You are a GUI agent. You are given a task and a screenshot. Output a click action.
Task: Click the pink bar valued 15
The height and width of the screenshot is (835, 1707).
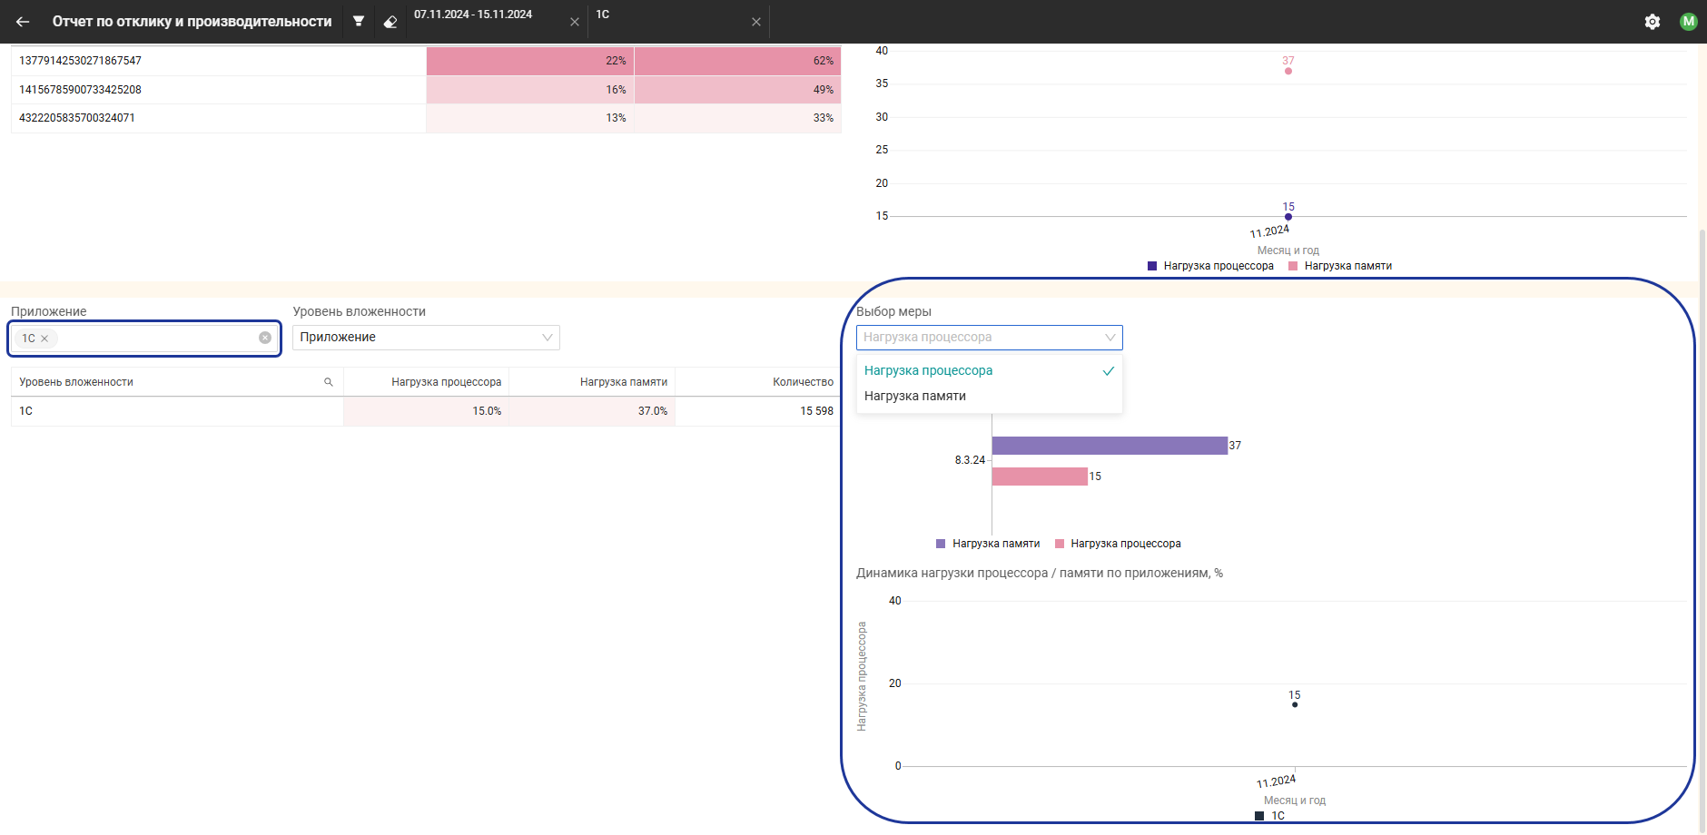pos(1040,476)
